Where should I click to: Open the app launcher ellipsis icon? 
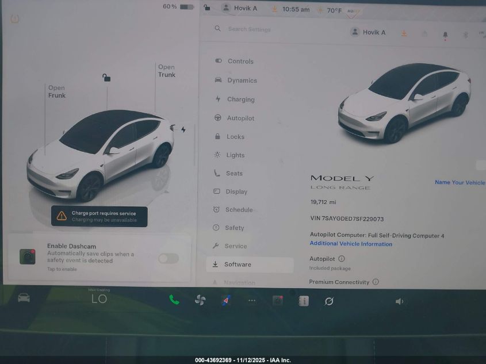(251, 300)
